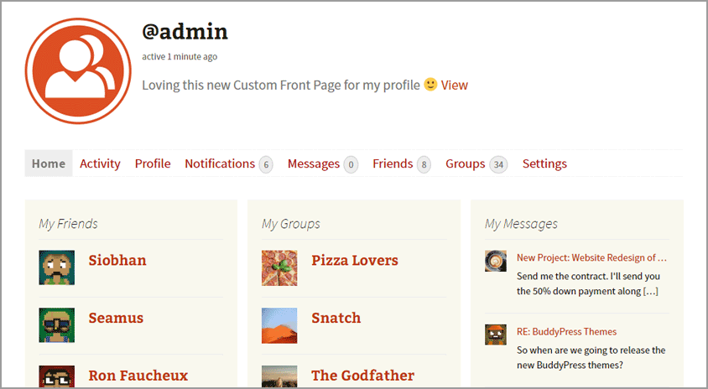Open the RE: BuddyPress Themes message

coord(566,331)
